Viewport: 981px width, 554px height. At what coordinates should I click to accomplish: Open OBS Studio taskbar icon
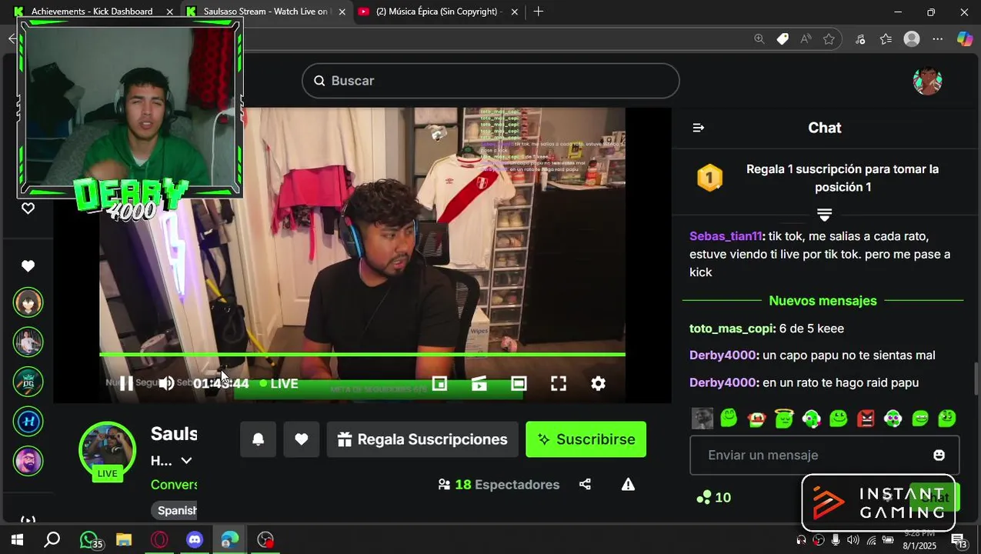click(265, 539)
